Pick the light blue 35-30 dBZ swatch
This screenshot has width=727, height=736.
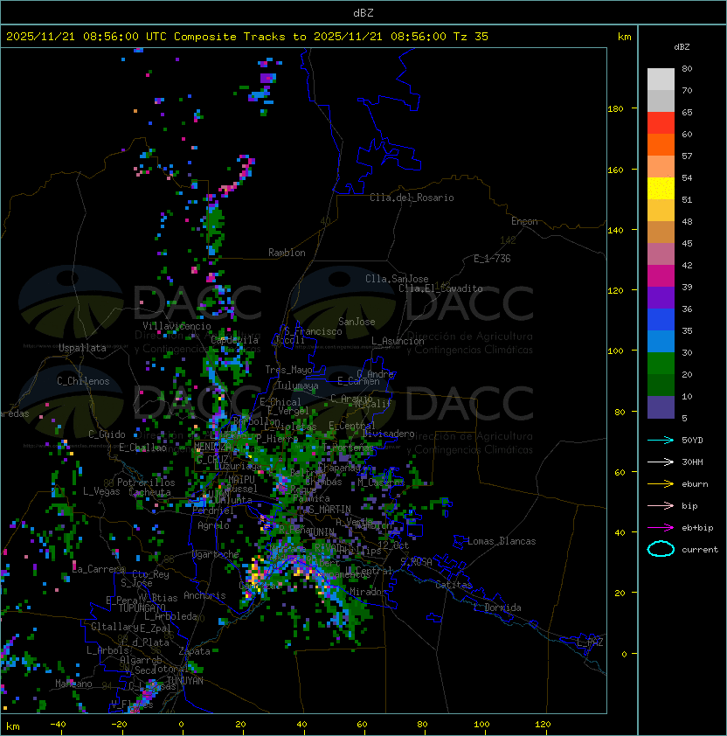coord(661,341)
